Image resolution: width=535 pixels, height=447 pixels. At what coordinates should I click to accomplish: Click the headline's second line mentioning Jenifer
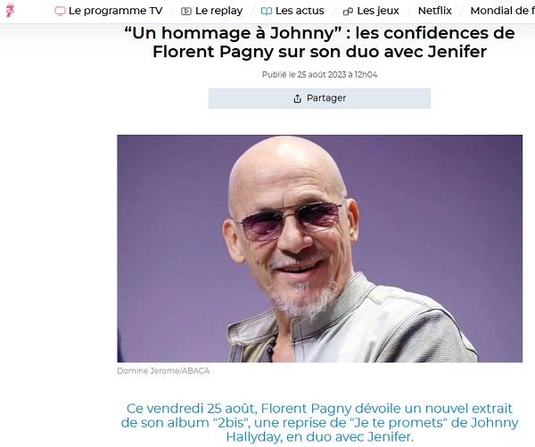pos(319,52)
